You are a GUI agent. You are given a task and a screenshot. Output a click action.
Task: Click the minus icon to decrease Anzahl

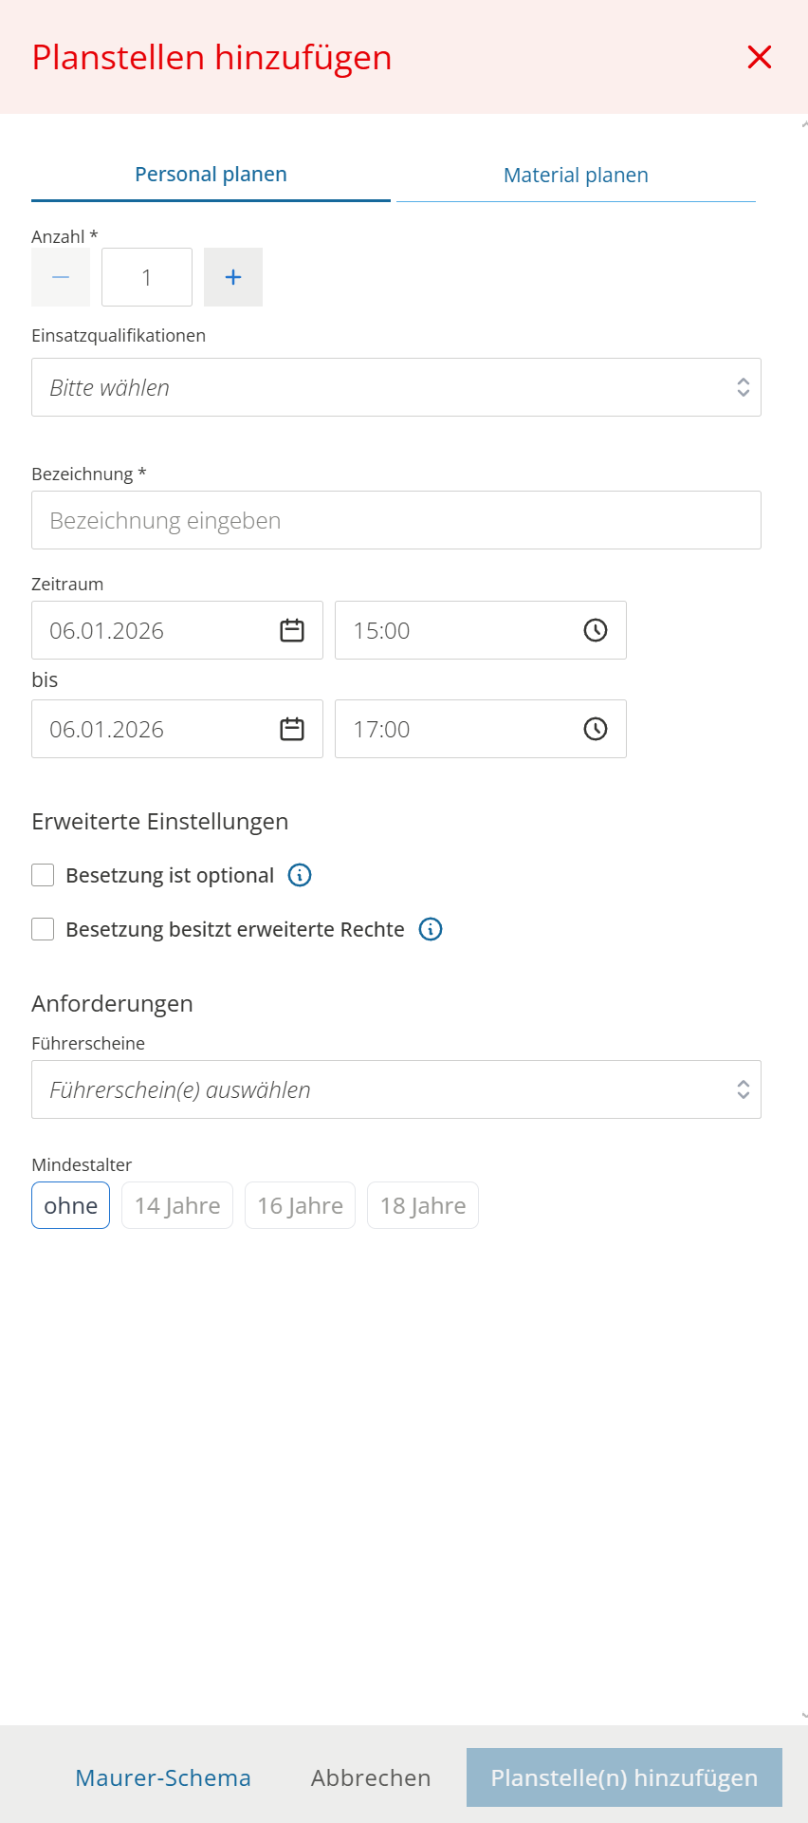point(61,277)
